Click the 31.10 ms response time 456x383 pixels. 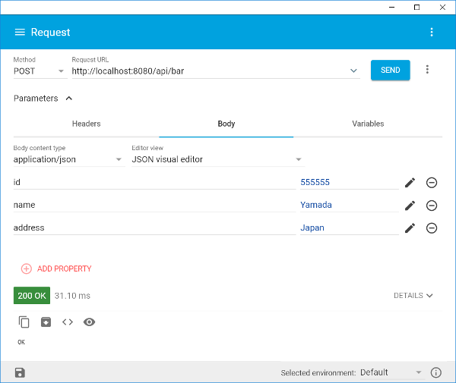click(x=72, y=296)
